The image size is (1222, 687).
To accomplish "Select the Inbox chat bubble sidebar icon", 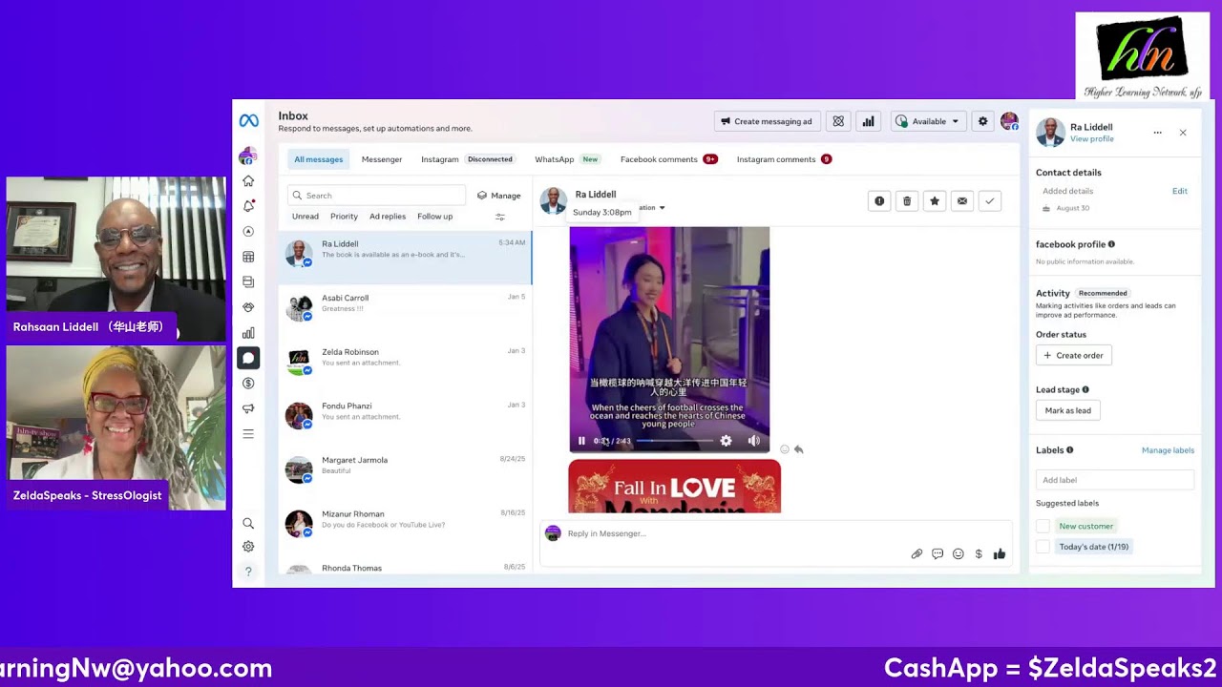I will point(248,358).
